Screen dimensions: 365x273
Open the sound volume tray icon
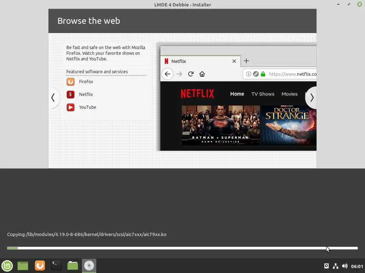click(345, 266)
